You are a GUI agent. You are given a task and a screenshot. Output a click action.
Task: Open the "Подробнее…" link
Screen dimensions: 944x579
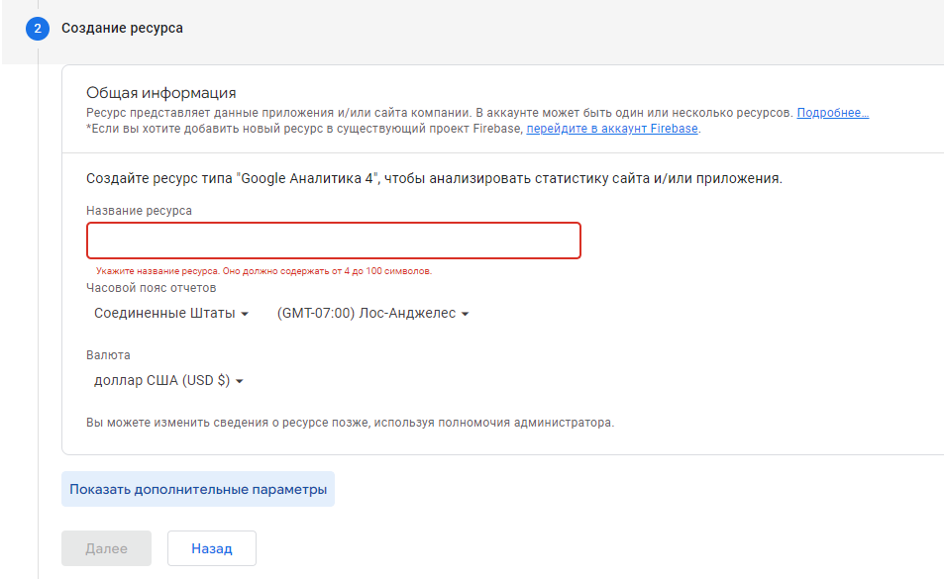tap(832, 113)
